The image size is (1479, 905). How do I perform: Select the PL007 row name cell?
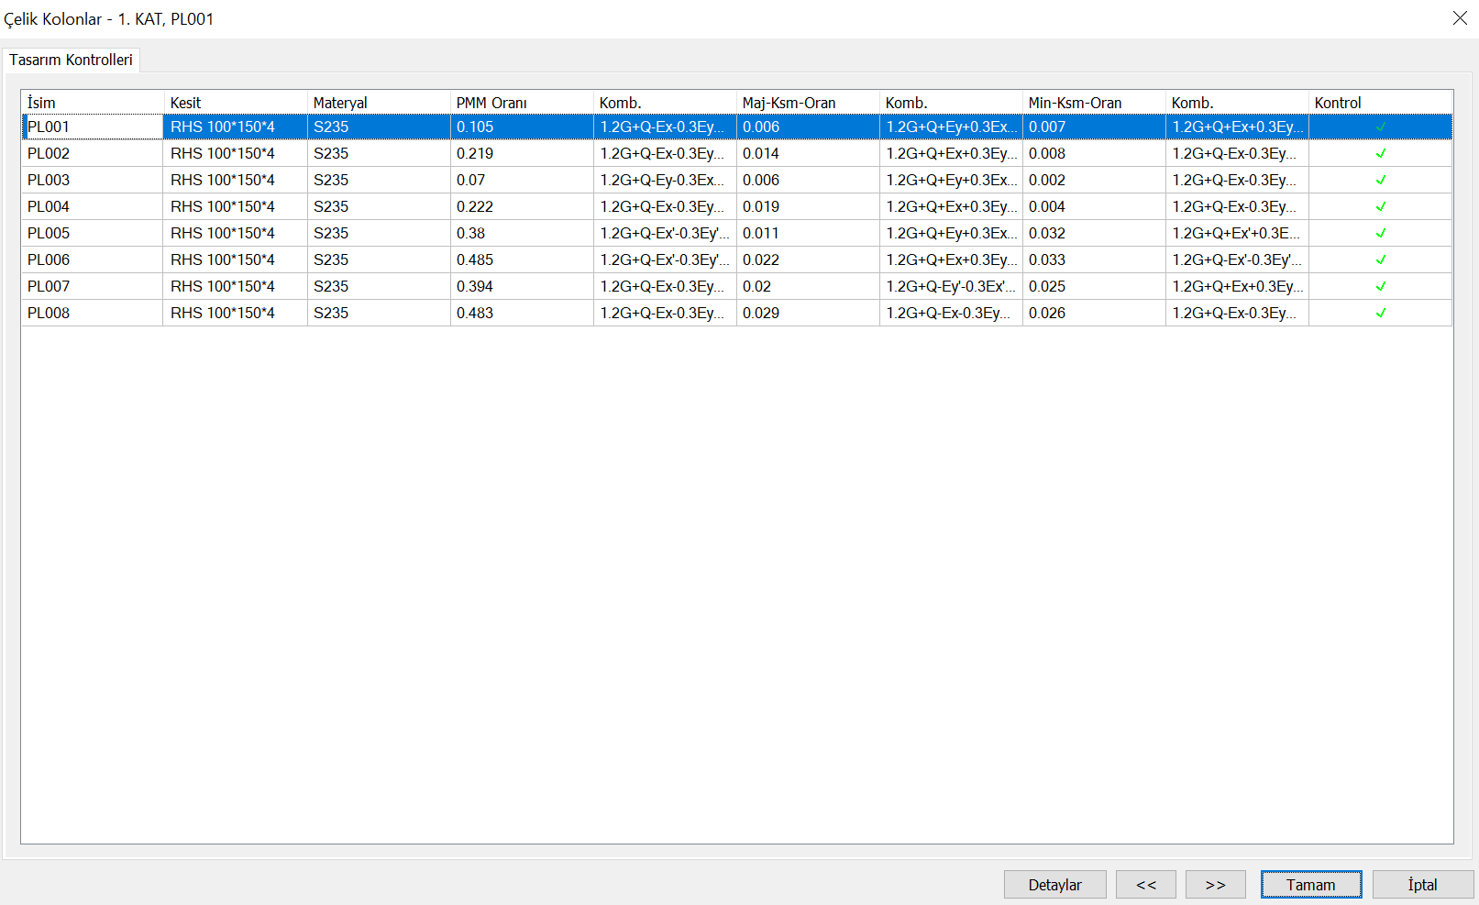coord(49,286)
